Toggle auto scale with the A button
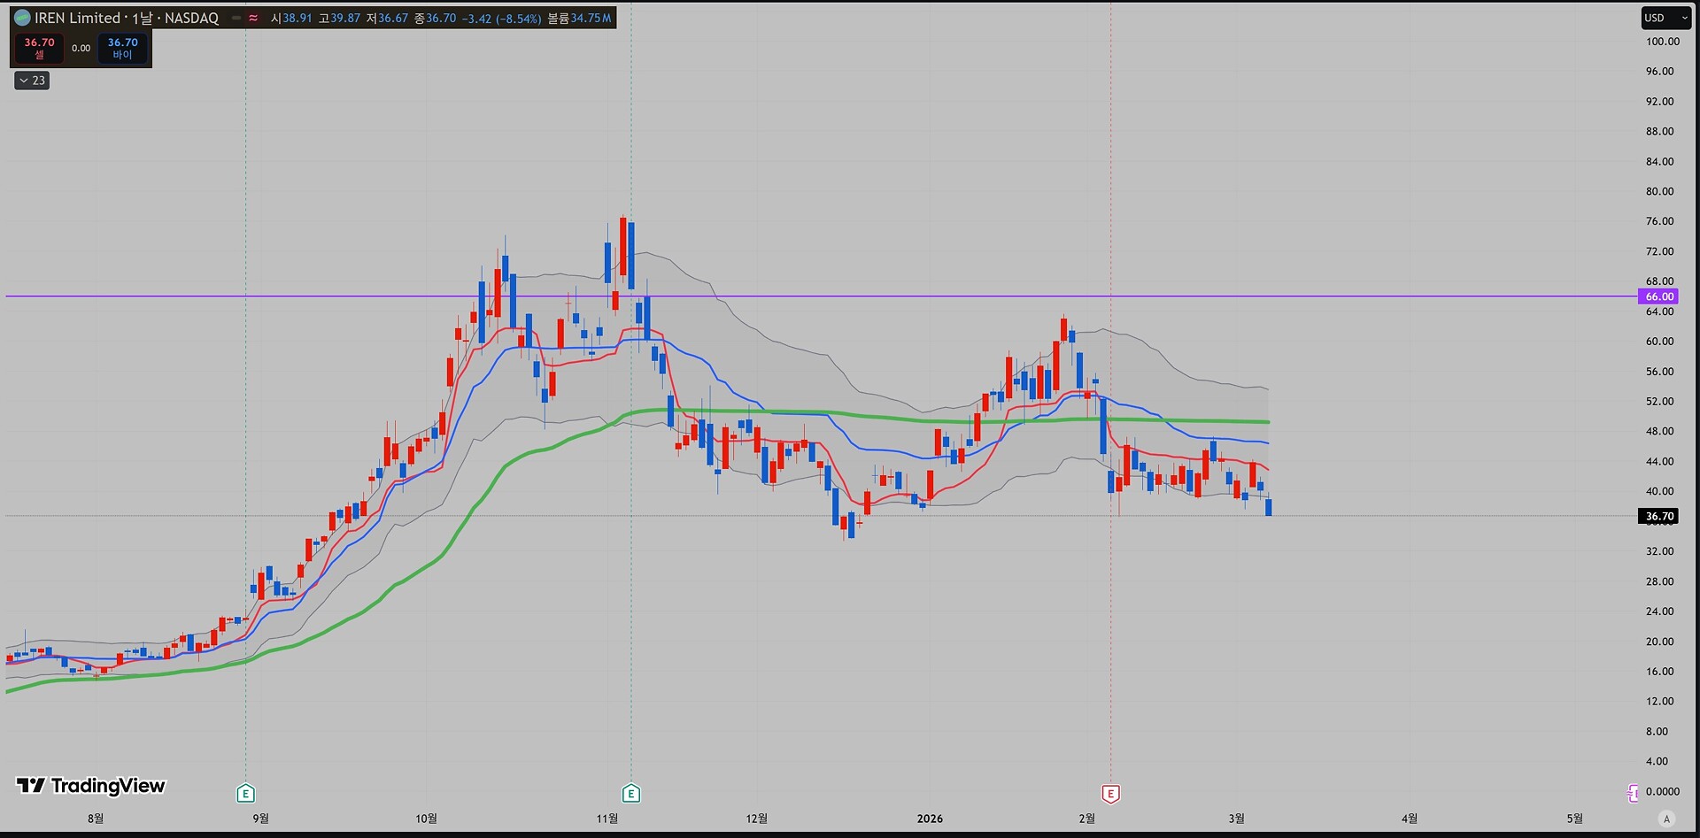This screenshot has width=1700, height=838. click(x=1666, y=819)
